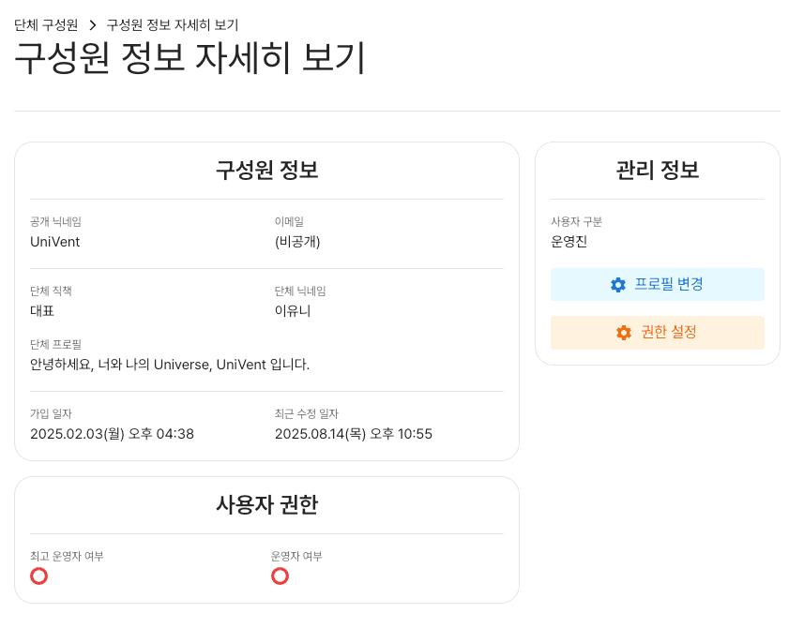Click the 사용자 권한 card heading
804x628 pixels.
point(266,505)
